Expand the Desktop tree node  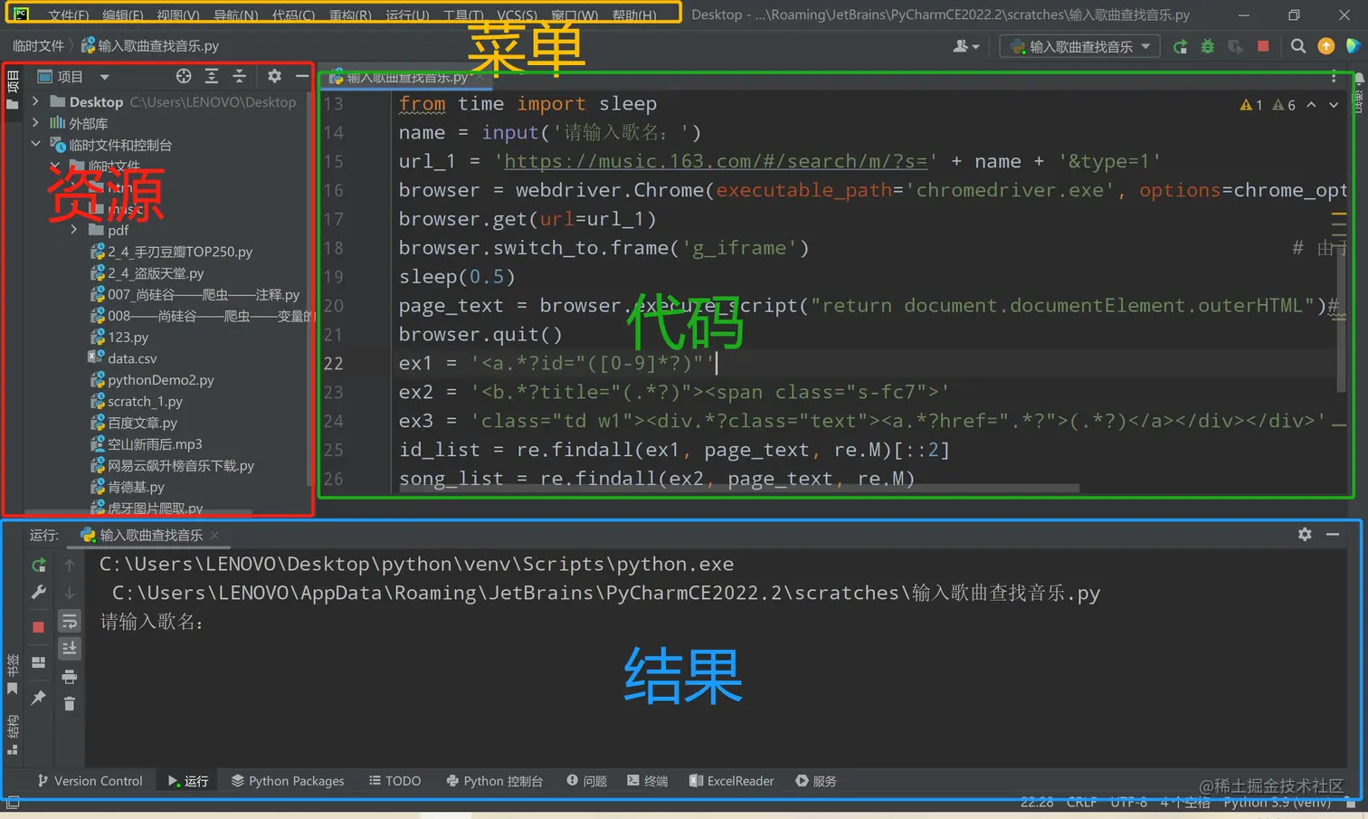pos(35,102)
